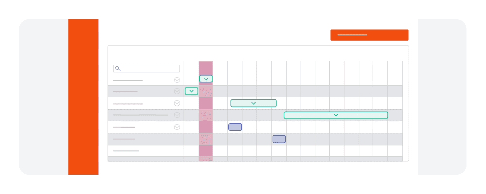Screen dimensions: 486x194
Task: Click the circled chevron icon on the fourth row
Action: point(177,115)
